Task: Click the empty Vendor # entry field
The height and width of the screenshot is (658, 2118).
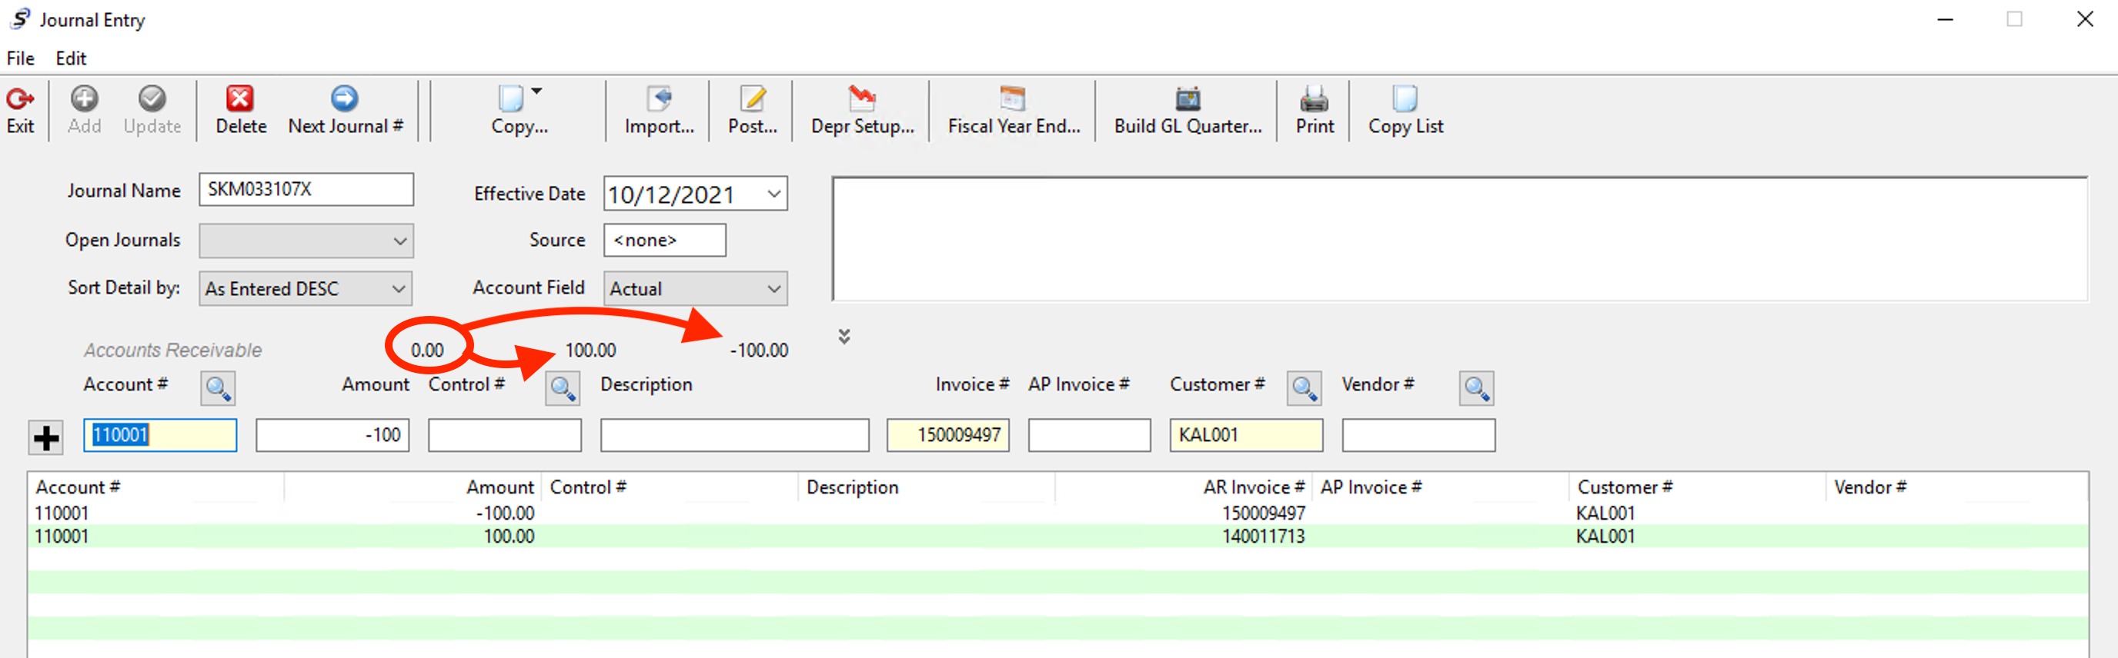Action: pos(1418,434)
